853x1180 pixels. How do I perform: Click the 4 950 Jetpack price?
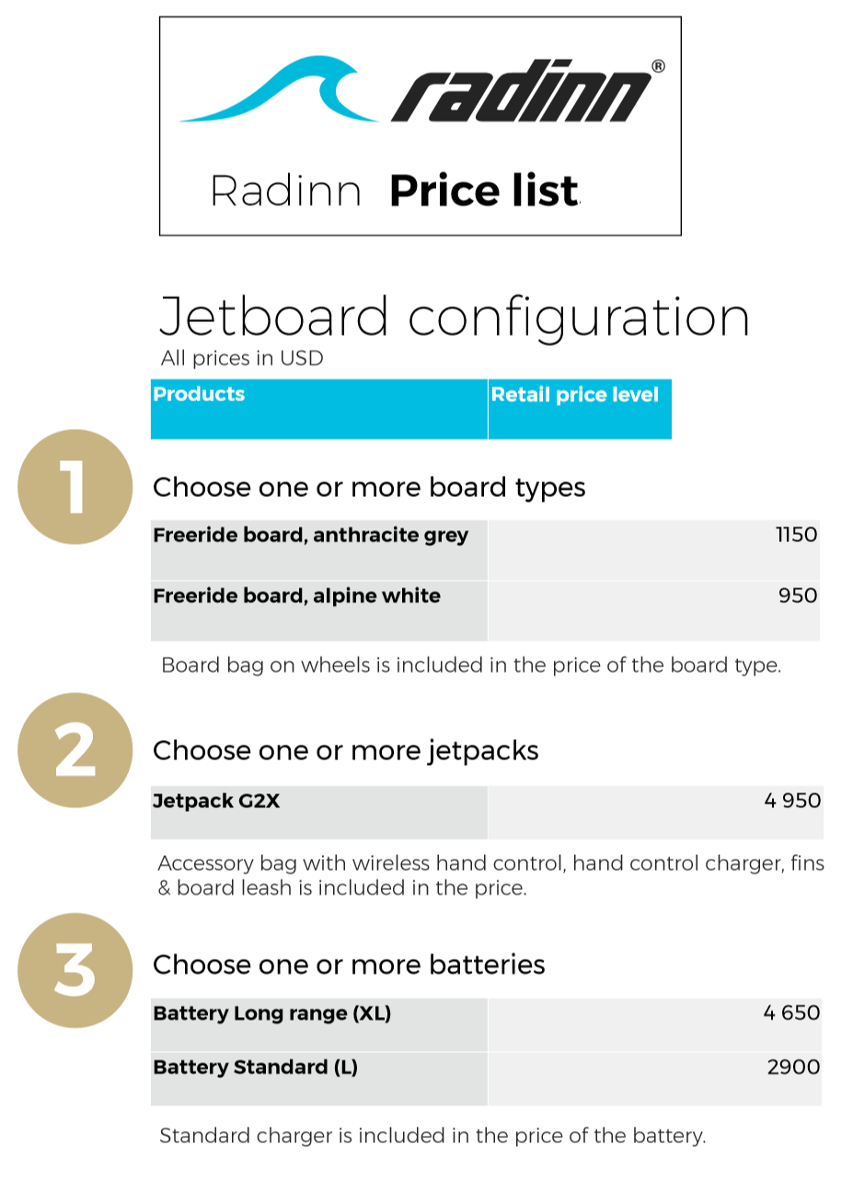tap(792, 801)
